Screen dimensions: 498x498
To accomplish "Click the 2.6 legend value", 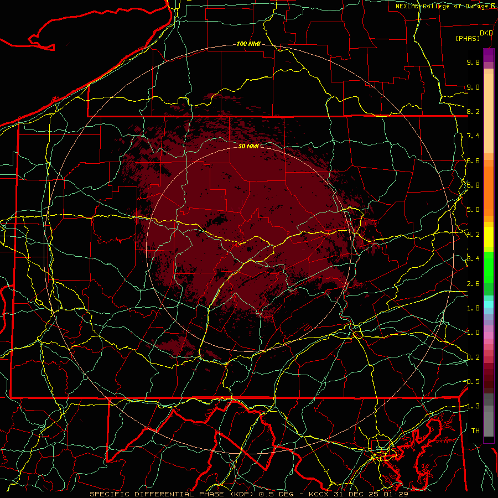I will [x=473, y=284].
